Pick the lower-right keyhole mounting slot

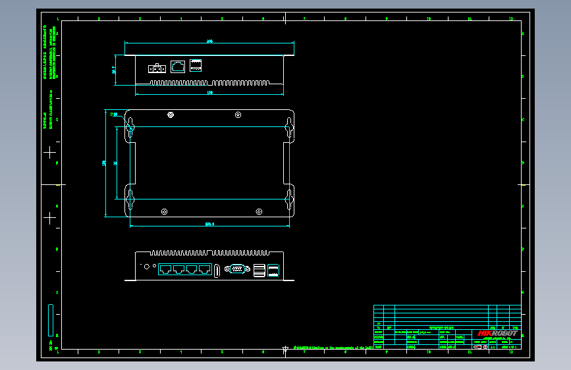288,199
